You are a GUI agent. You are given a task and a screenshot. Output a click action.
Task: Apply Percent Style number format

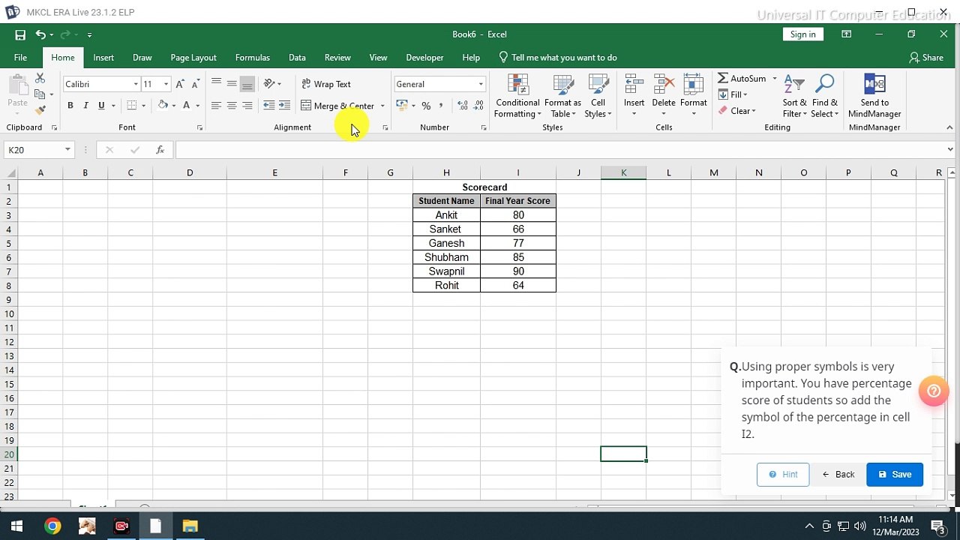(426, 106)
